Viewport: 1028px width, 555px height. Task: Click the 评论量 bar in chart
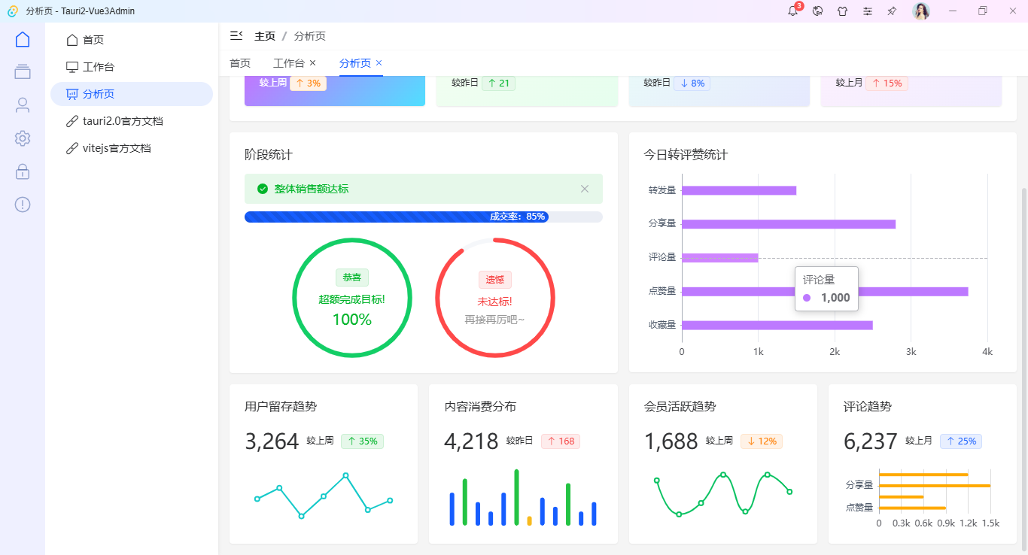[720, 258]
